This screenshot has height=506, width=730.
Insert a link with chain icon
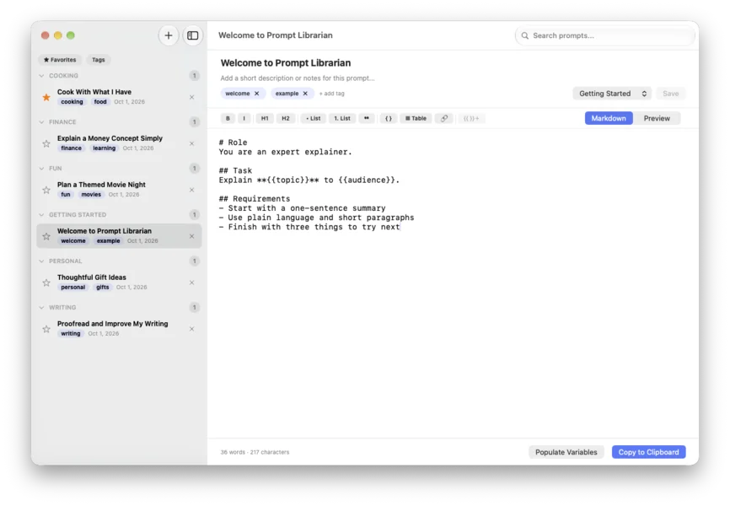(x=444, y=118)
